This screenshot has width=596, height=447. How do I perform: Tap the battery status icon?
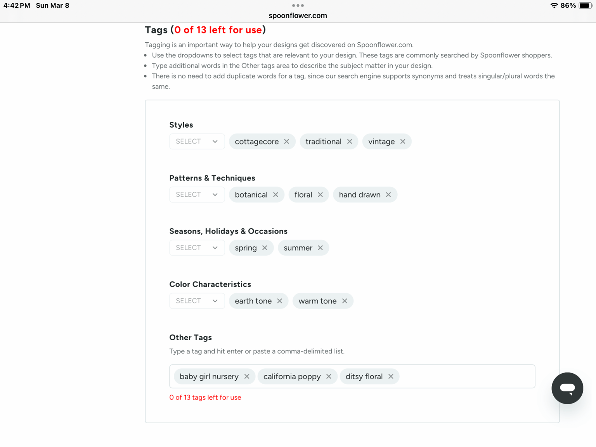[586, 5]
